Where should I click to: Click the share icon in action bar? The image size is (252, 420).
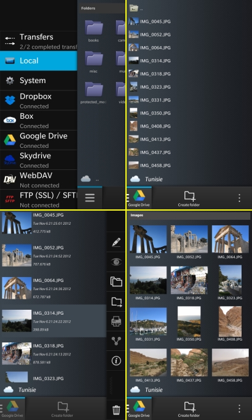pyautogui.click(x=116, y=341)
